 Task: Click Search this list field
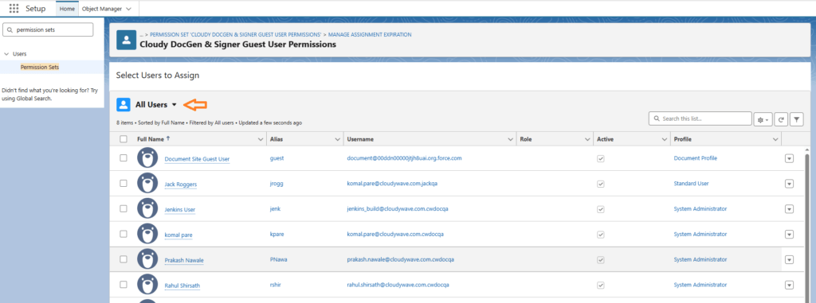point(700,118)
